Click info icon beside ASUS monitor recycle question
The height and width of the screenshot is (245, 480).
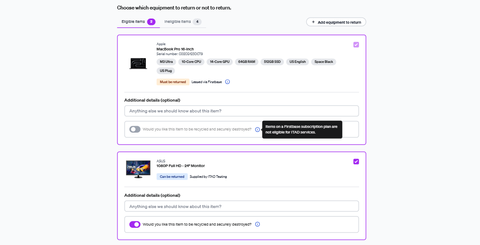coord(258,224)
